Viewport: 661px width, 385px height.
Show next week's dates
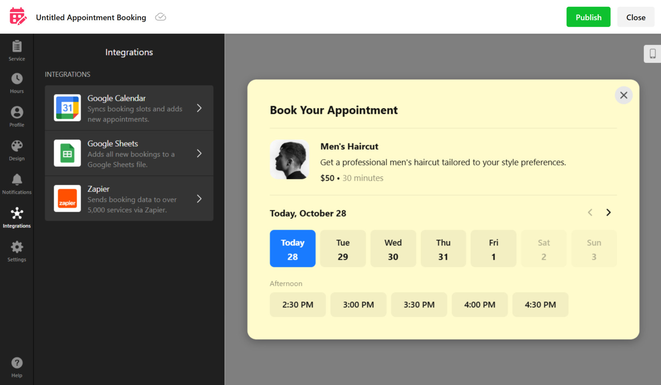point(608,212)
